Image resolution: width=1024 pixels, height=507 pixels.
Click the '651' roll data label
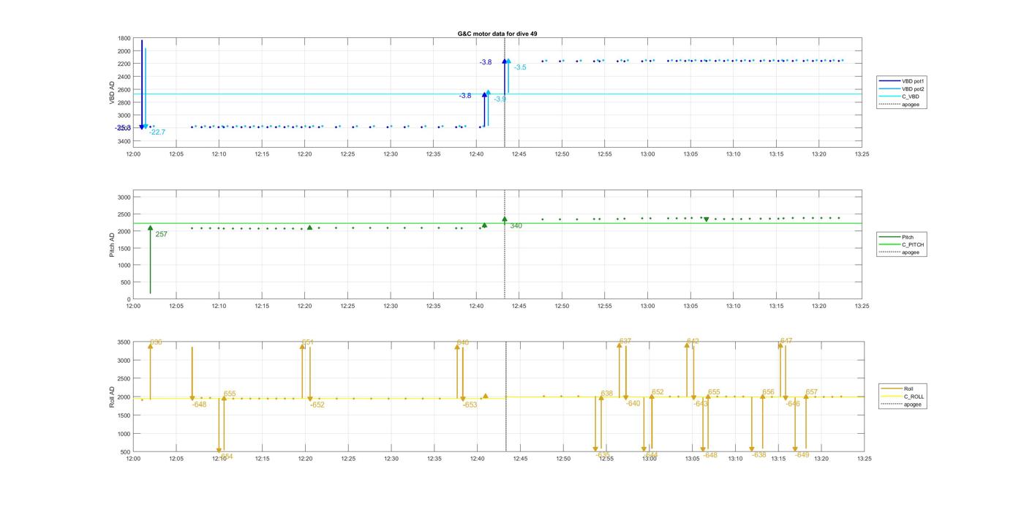308,342
